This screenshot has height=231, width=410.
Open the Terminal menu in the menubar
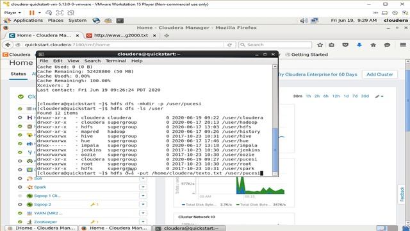click(116, 61)
